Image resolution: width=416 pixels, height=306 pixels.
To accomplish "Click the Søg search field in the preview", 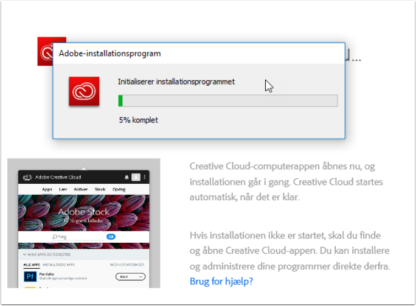I will [78, 237].
